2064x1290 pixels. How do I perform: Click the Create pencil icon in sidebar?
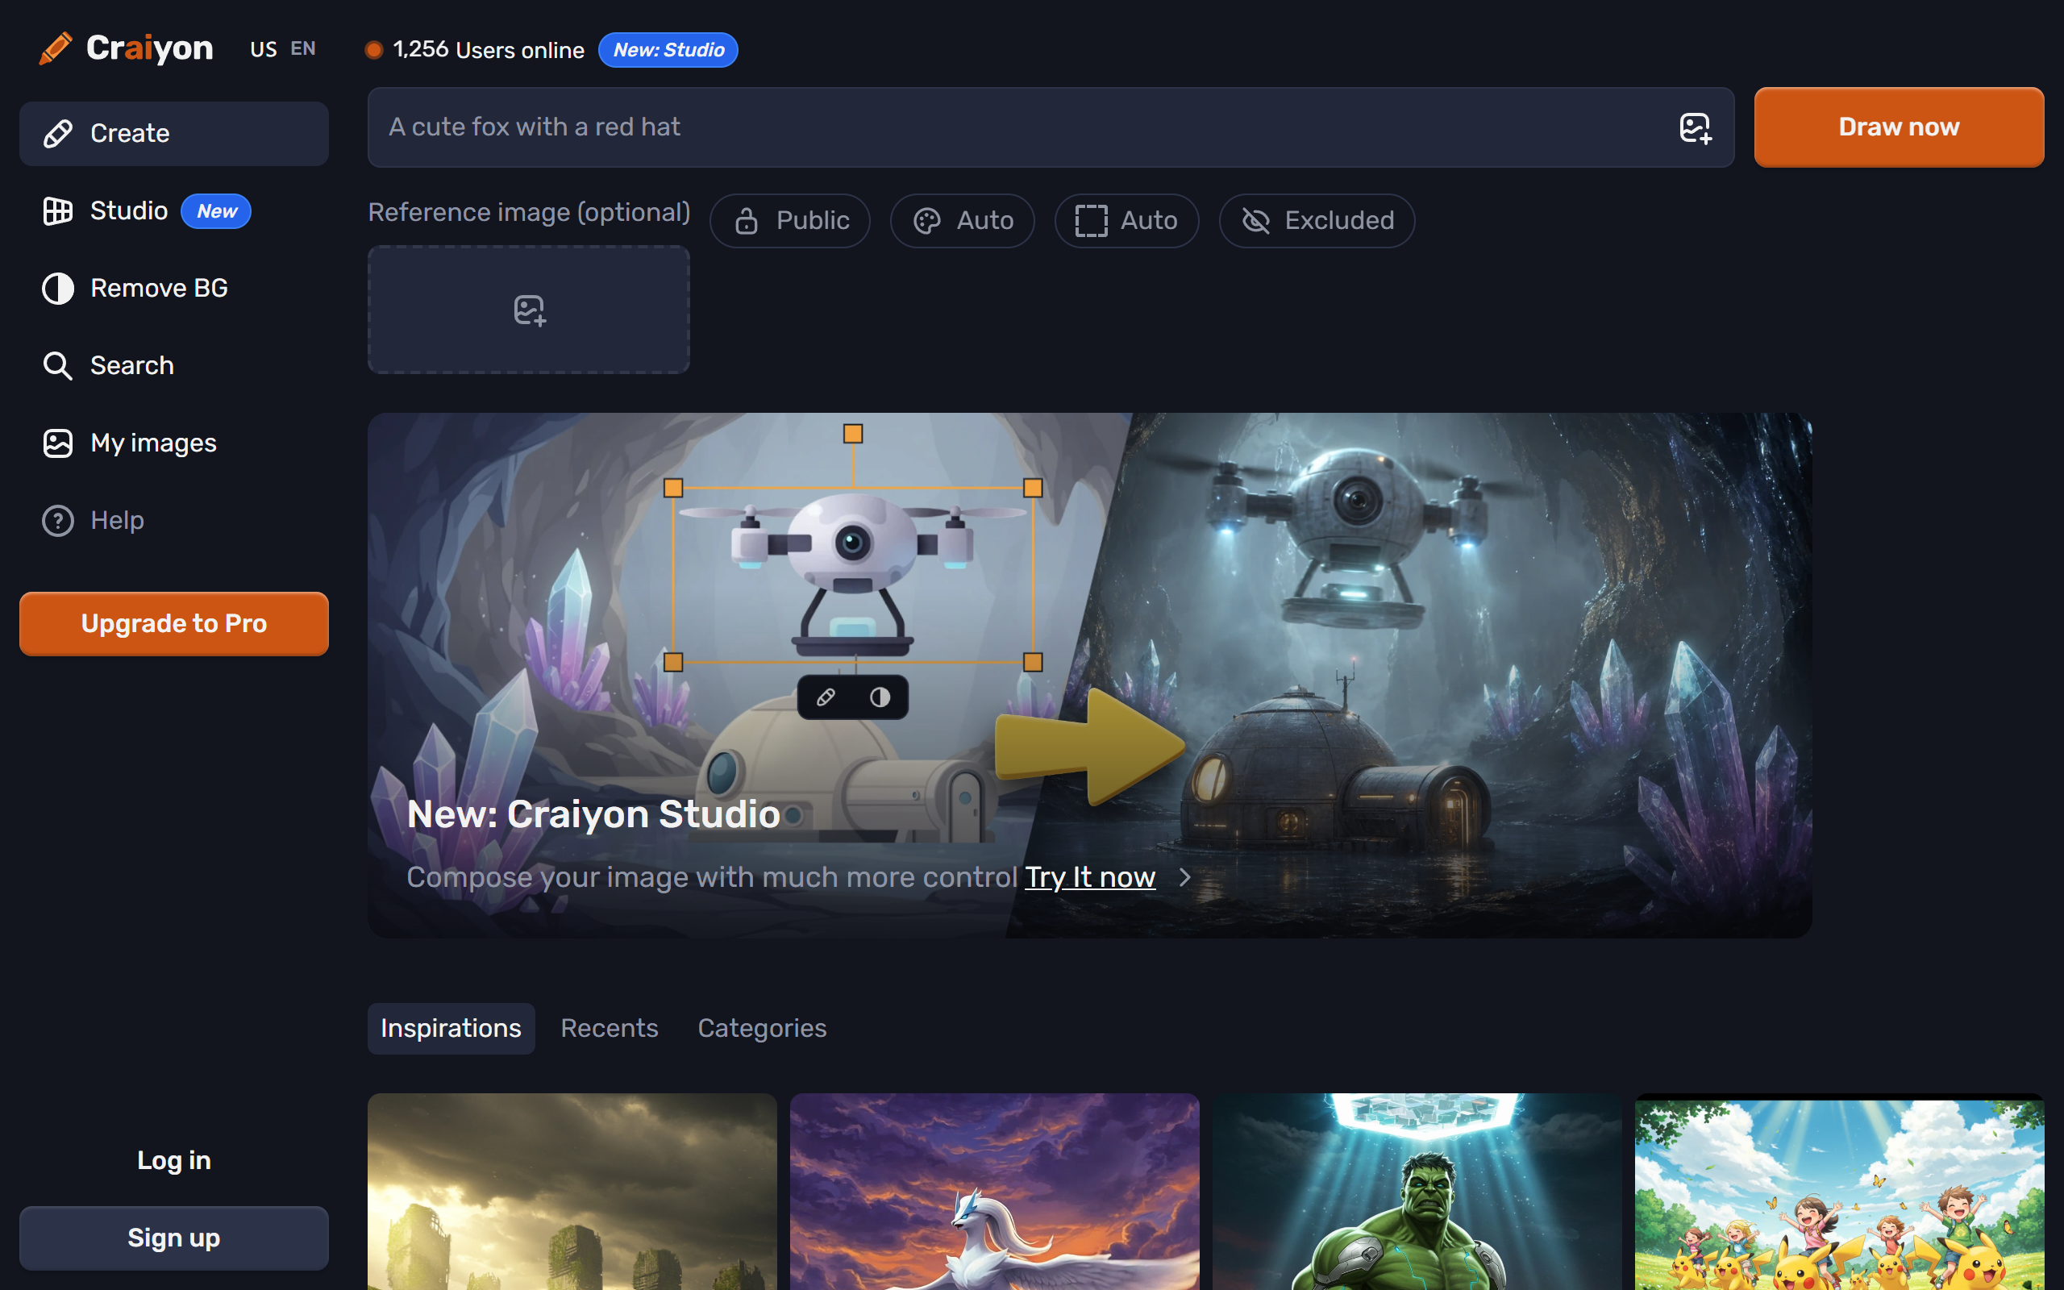[58, 134]
